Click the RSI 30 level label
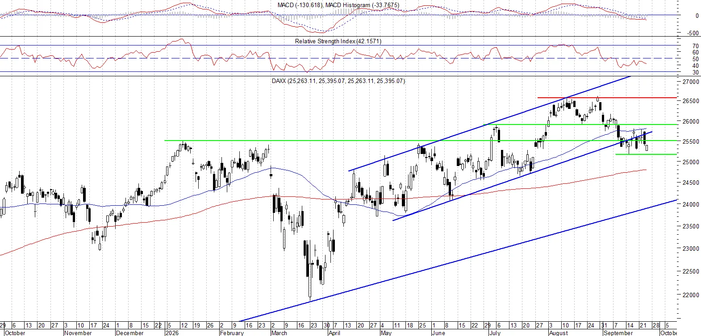 pyautogui.click(x=695, y=72)
